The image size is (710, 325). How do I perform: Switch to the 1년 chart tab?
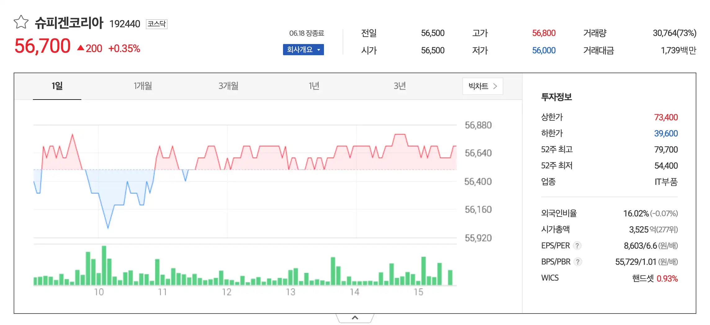pyautogui.click(x=314, y=86)
